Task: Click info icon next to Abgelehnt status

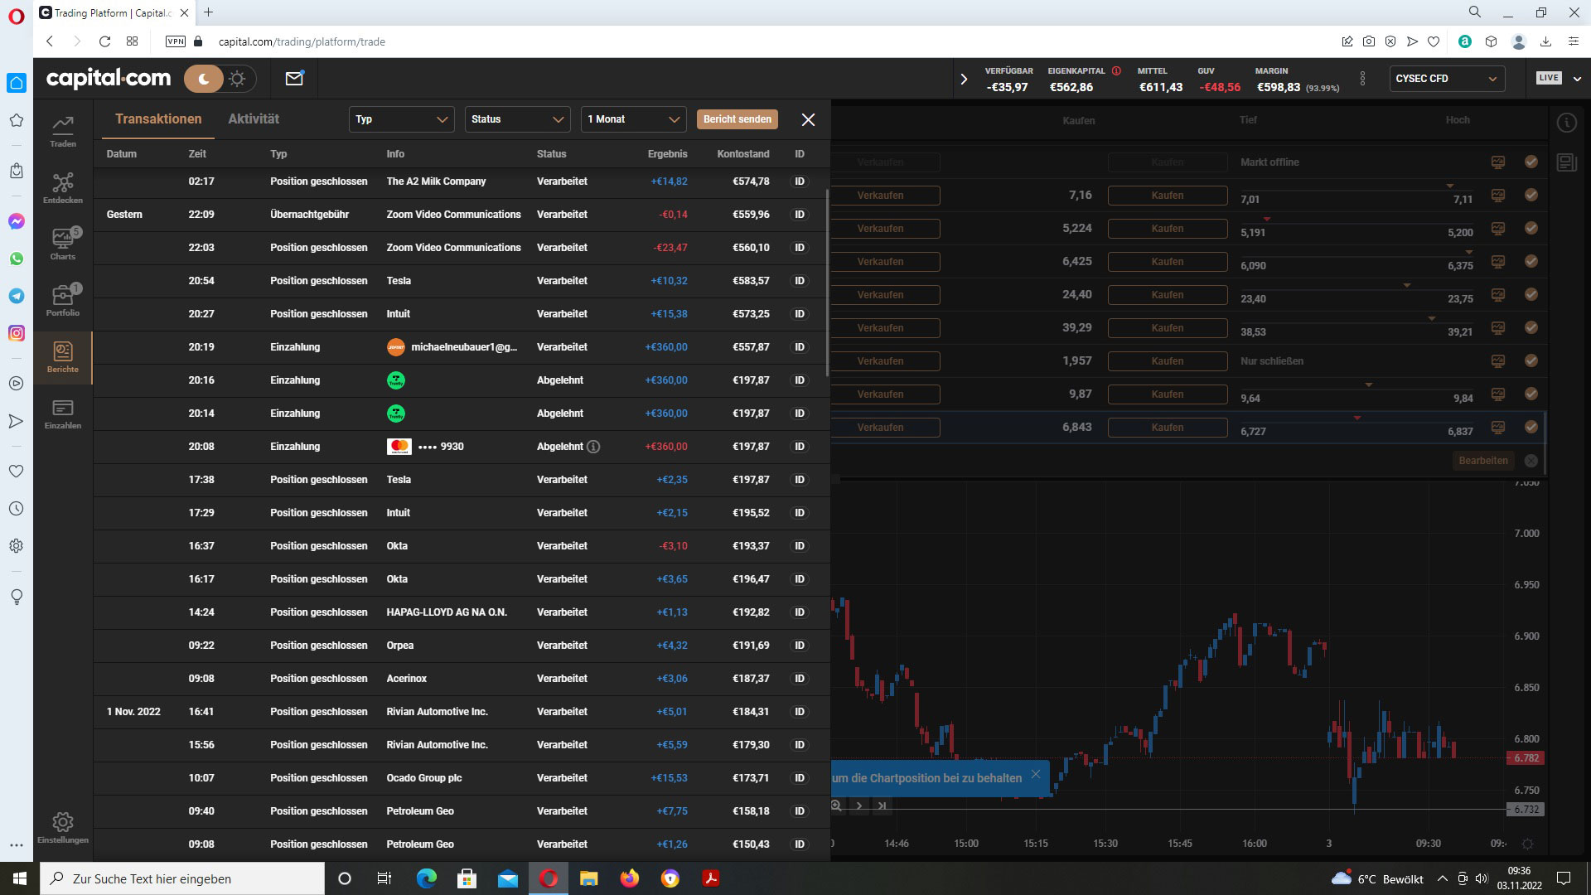Action: 593,447
